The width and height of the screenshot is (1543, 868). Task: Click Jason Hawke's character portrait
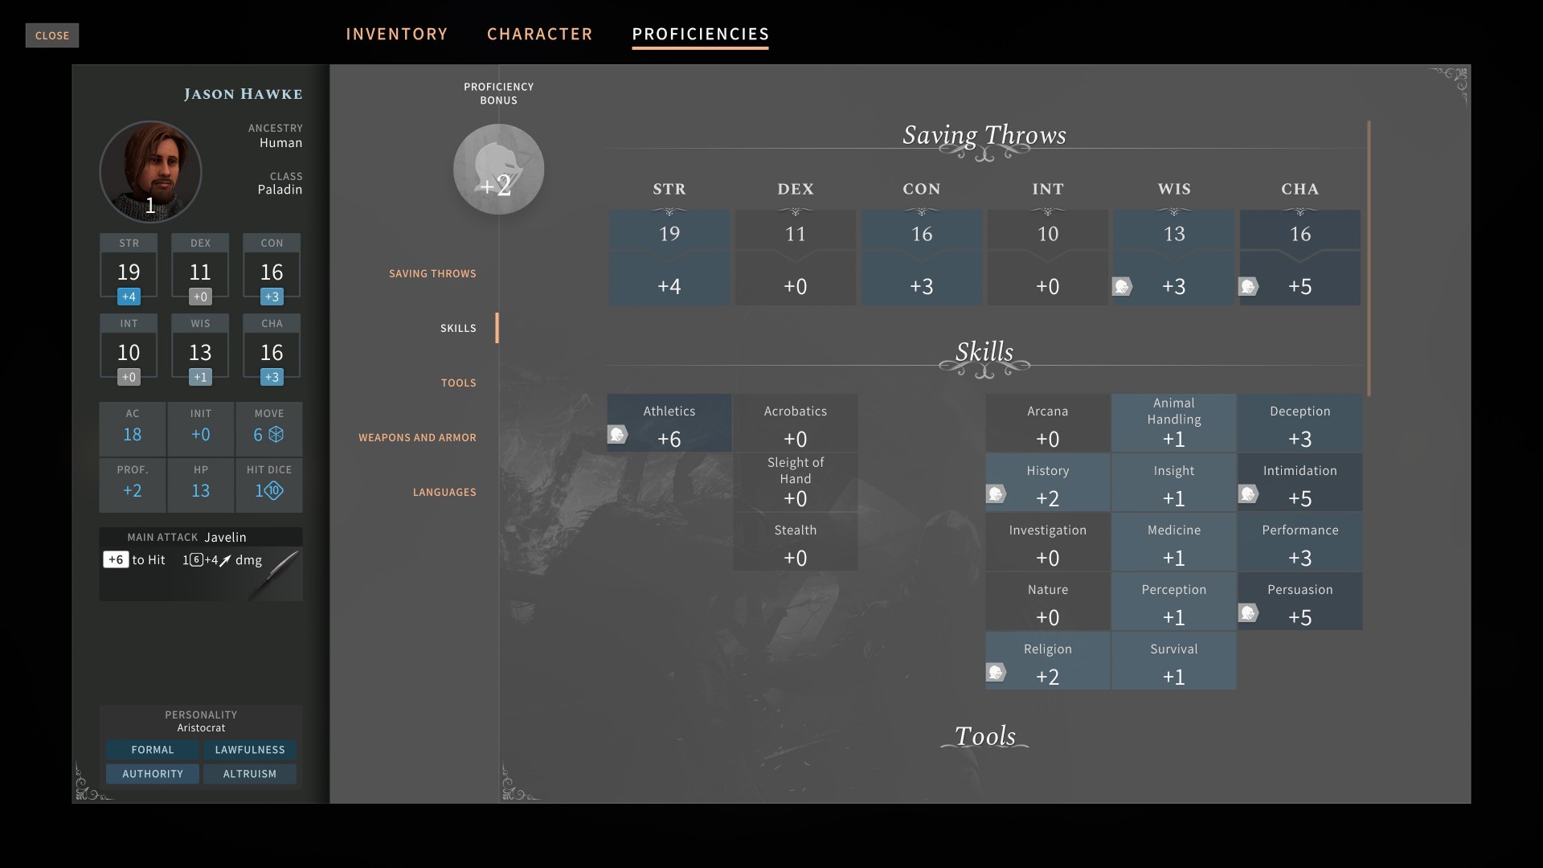pos(150,171)
